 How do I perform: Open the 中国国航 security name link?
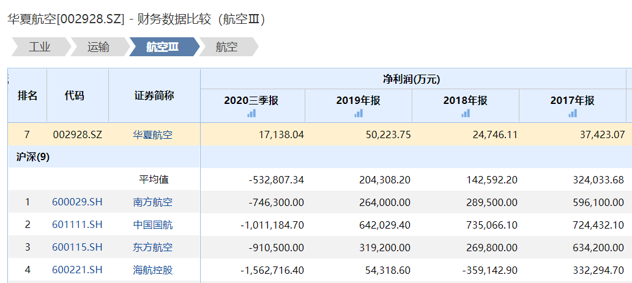[x=153, y=225]
